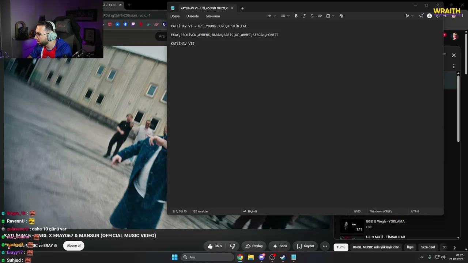Apply strikethrough formatting in Notepad

[x=312, y=16]
